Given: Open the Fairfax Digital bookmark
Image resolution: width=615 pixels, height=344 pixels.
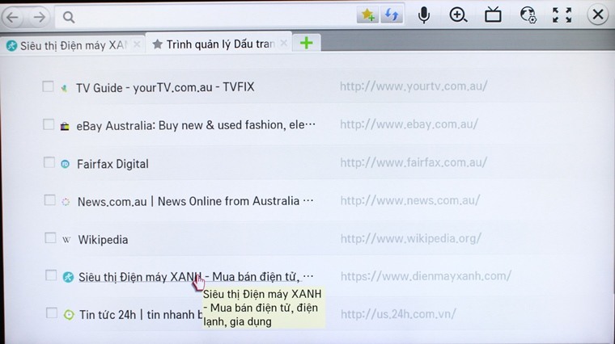Looking at the screenshot, I should click(112, 164).
